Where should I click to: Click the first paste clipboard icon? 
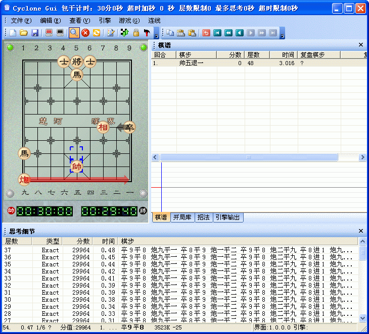[x=181, y=33]
